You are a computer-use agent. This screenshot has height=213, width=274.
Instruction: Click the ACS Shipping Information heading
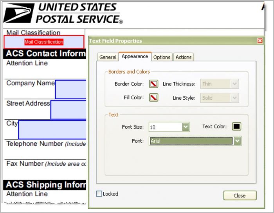(45, 185)
